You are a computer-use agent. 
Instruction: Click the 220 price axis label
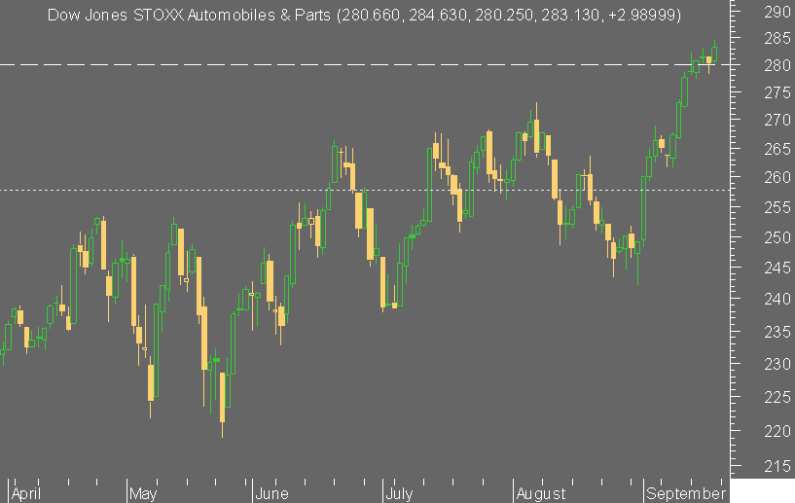click(777, 432)
